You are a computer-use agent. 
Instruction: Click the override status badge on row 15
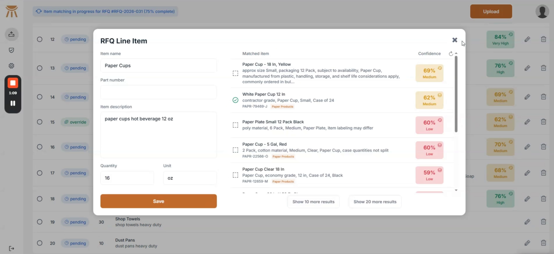(75, 122)
